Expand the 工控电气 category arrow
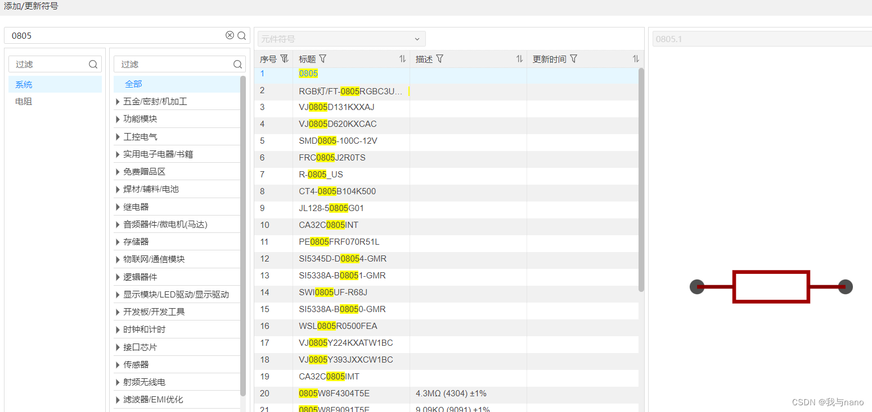The height and width of the screenshot is (412, 872). point(118,137)
